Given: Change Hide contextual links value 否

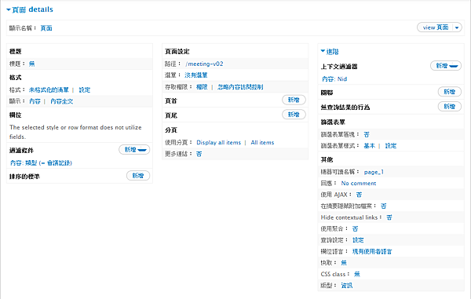Looking at the screenshot, I should point(389,217).
